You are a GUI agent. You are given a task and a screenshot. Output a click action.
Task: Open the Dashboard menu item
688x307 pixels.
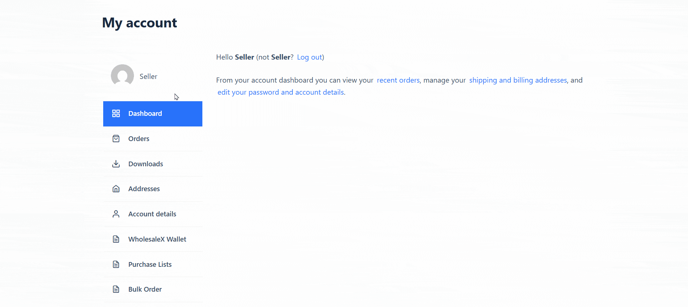pos(153,114)
